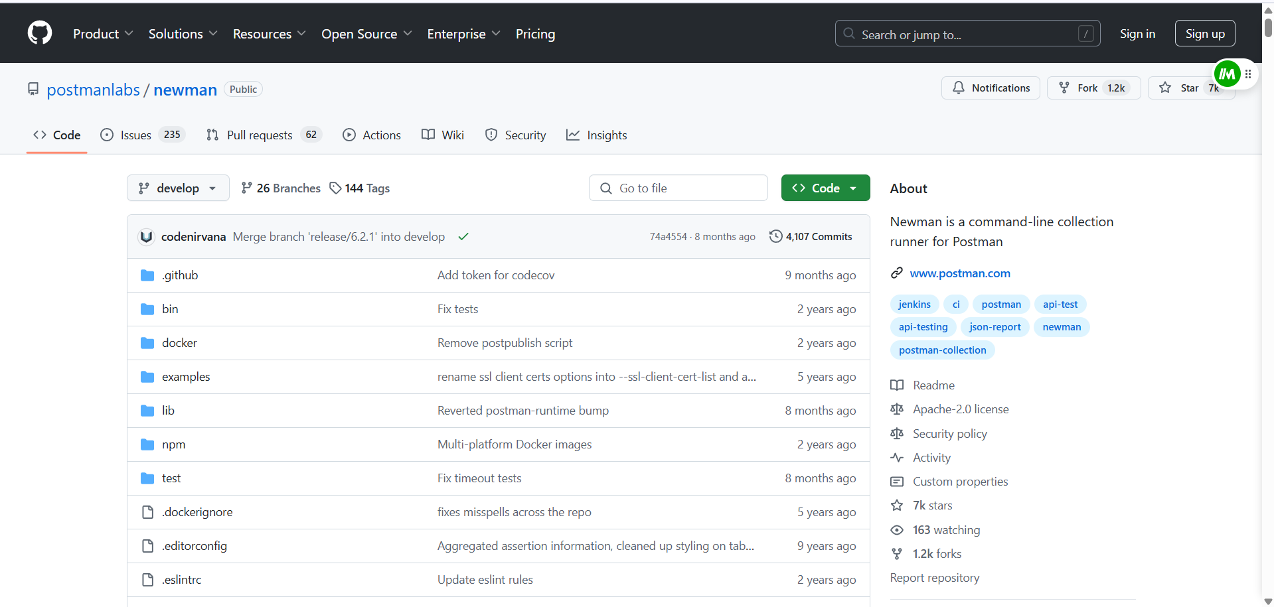The width and height of the screenshot is (1274, 607).
Task: Click the repository icon before postmanlabs
Action: click(33, 89)
